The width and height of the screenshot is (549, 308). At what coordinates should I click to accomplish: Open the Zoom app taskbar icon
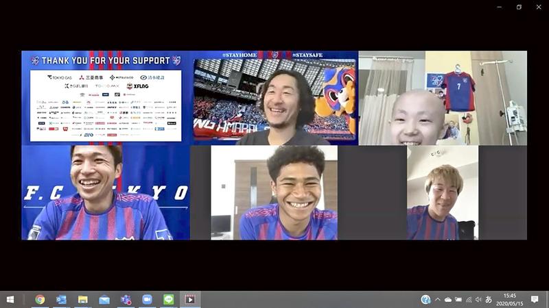coord(147,299)
